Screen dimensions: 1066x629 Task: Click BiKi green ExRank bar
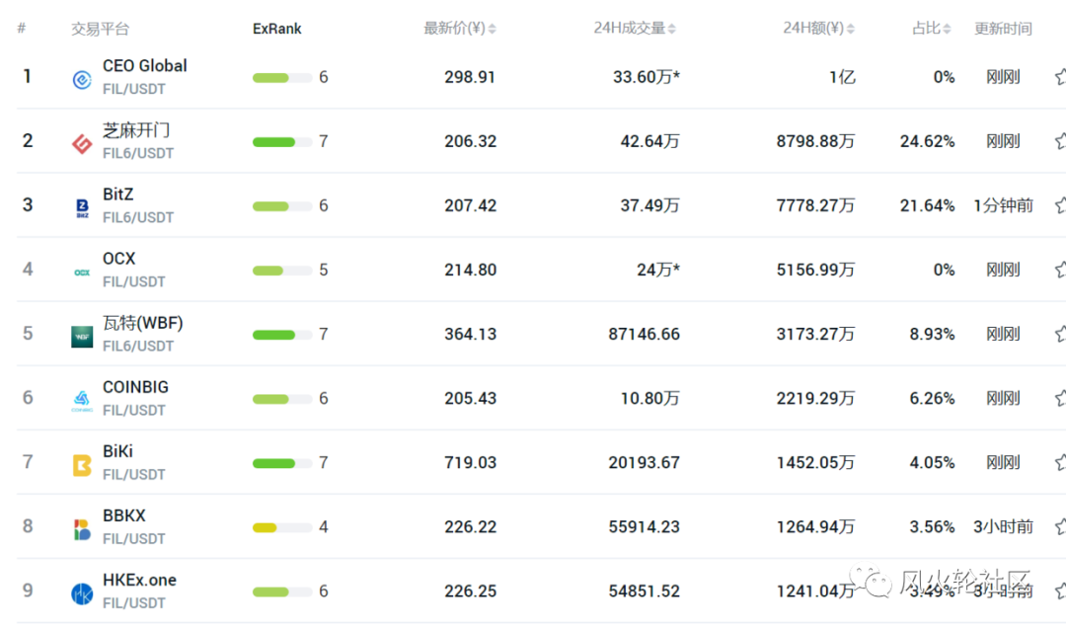point(282,463)
